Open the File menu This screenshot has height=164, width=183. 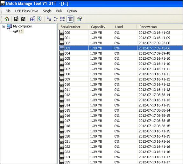pyautogui.click(x=8, y=11)
